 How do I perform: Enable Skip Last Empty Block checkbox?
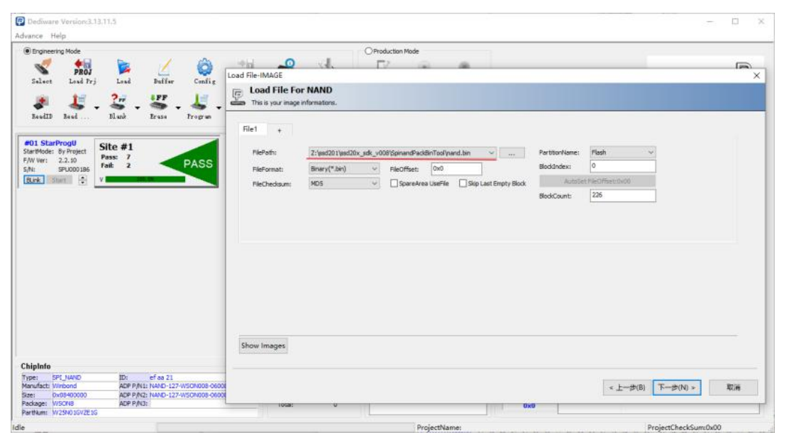tap(463, 184)
